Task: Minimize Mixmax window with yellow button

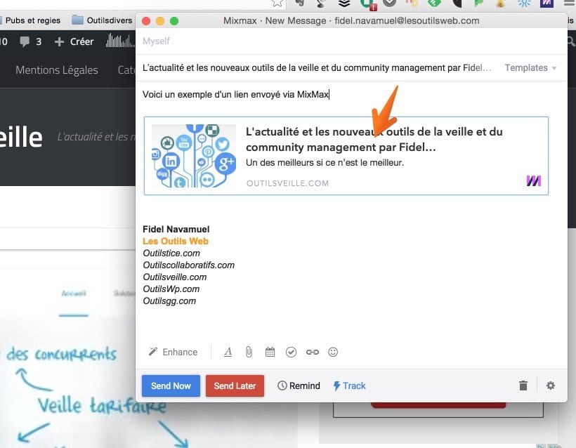Action: [x=160, y=21]
